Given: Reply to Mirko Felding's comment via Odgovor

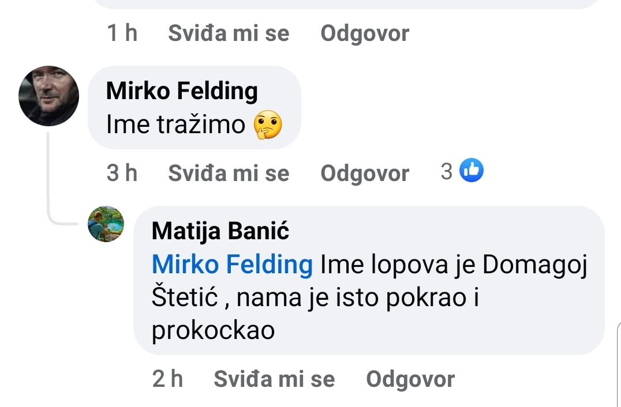Looking at the screenshot, I should (x=365, y=173).
